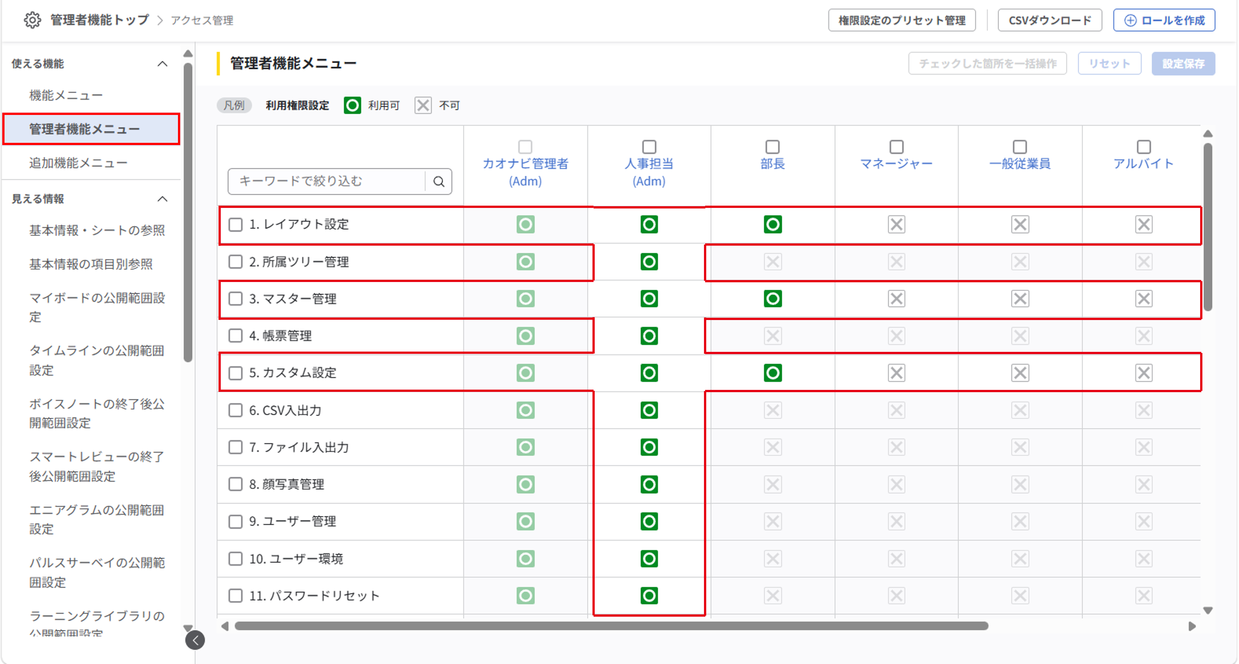Toggle 一般従業員 permission for カスタム設定
This screenshot has width=1239, height=664.
point(1020,373)
